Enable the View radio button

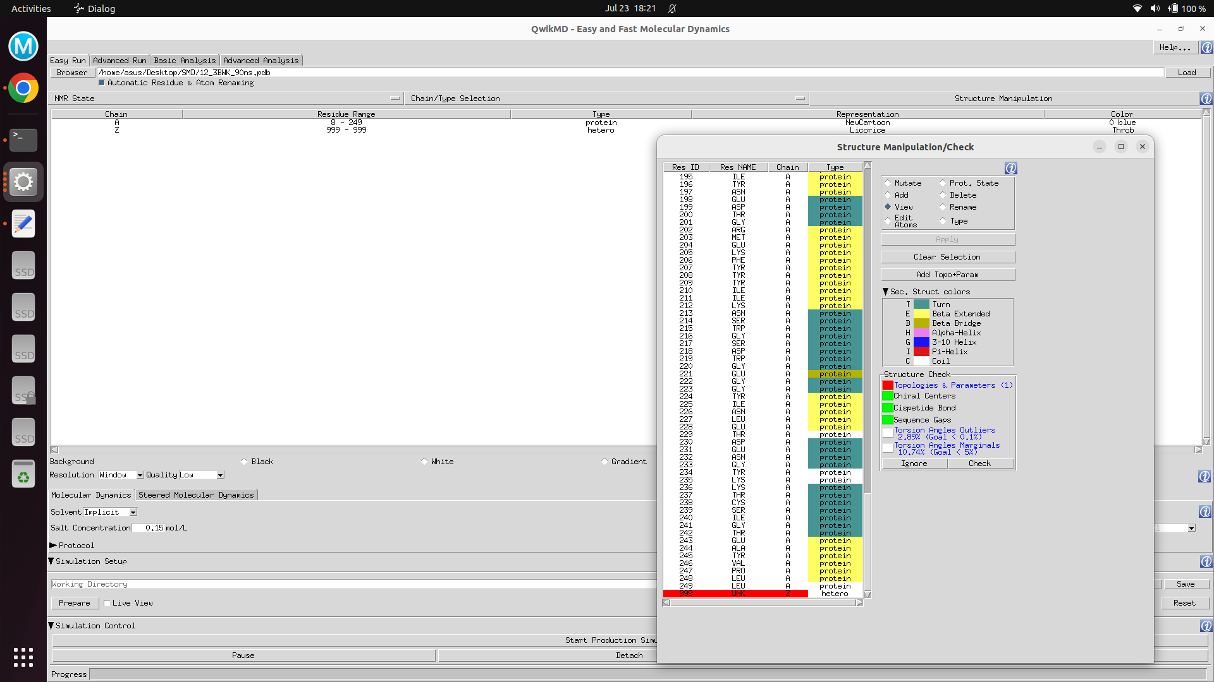(x=888, y=206)
